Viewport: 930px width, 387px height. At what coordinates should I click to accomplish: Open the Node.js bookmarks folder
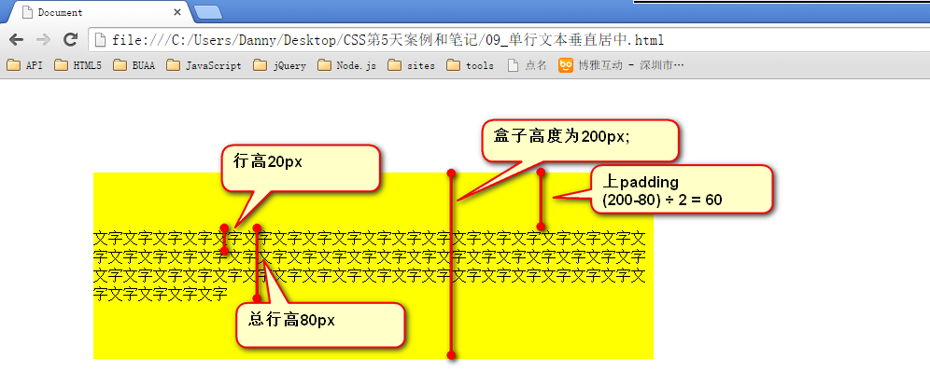347,66
